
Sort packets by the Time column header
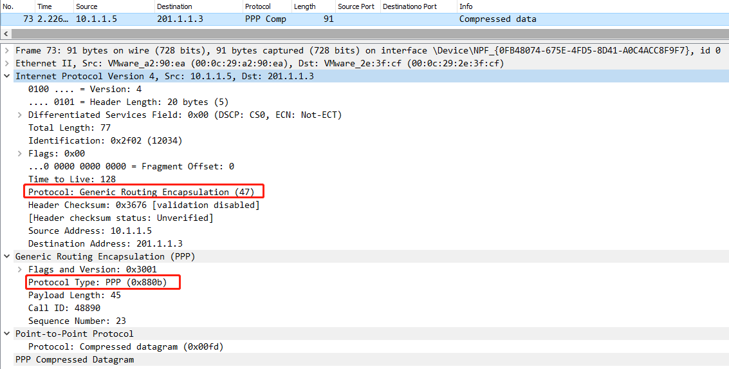44,6
